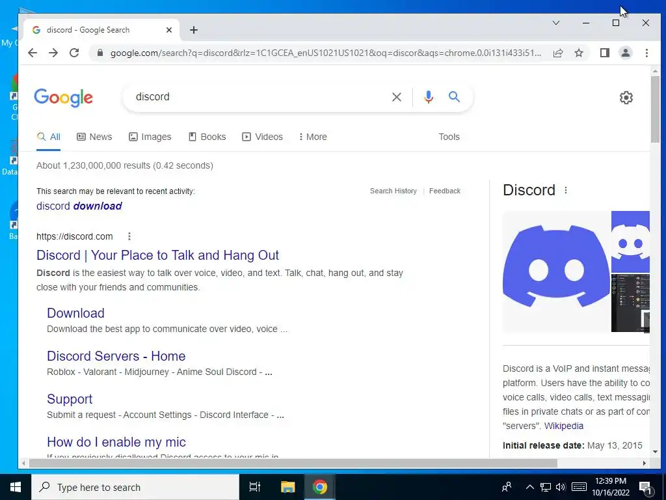The width and height of the screenshot is (666, 500).
Task: Click the vertical page scrollbar thumb
Action: pos(655,109)
